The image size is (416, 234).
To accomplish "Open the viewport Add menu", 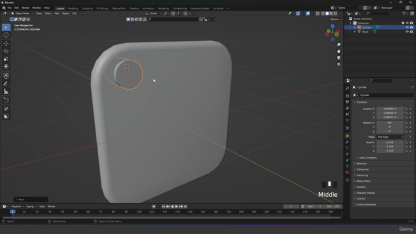I will click(57, 14).
